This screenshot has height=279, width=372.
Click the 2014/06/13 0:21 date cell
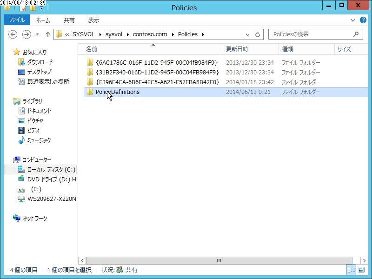248,92
